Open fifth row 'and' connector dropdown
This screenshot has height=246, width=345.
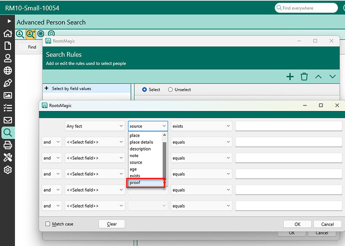coord(51,189)
